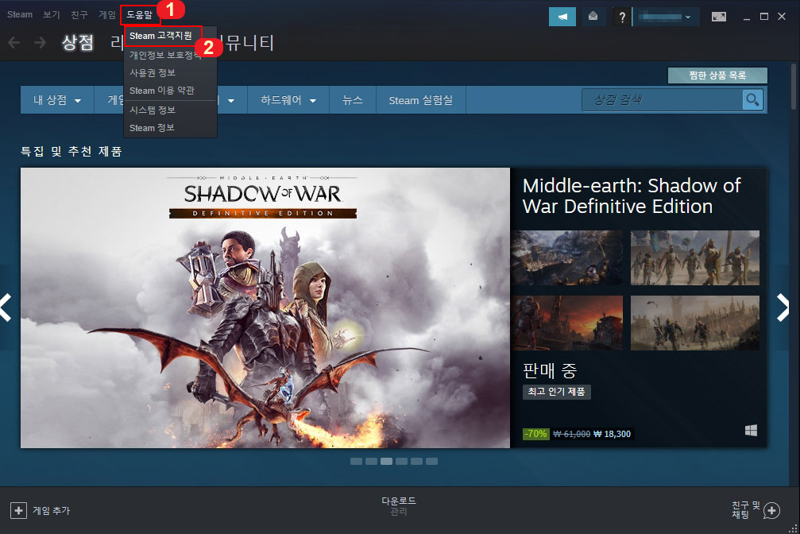Open the 친구 및 채팅 text button
This screenshot has height=534, width=800.
(745, 509)
